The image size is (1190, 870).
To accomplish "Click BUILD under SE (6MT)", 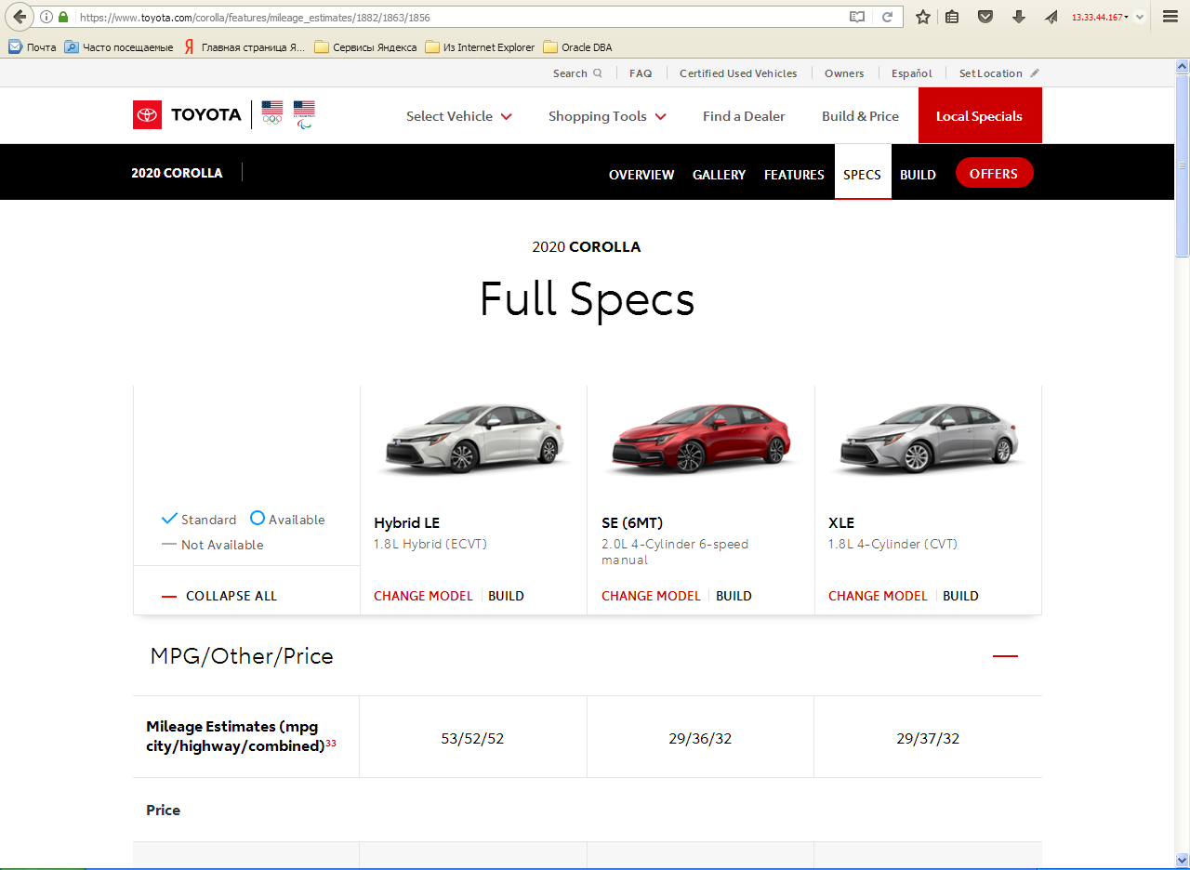I will [x=734, y=596].
